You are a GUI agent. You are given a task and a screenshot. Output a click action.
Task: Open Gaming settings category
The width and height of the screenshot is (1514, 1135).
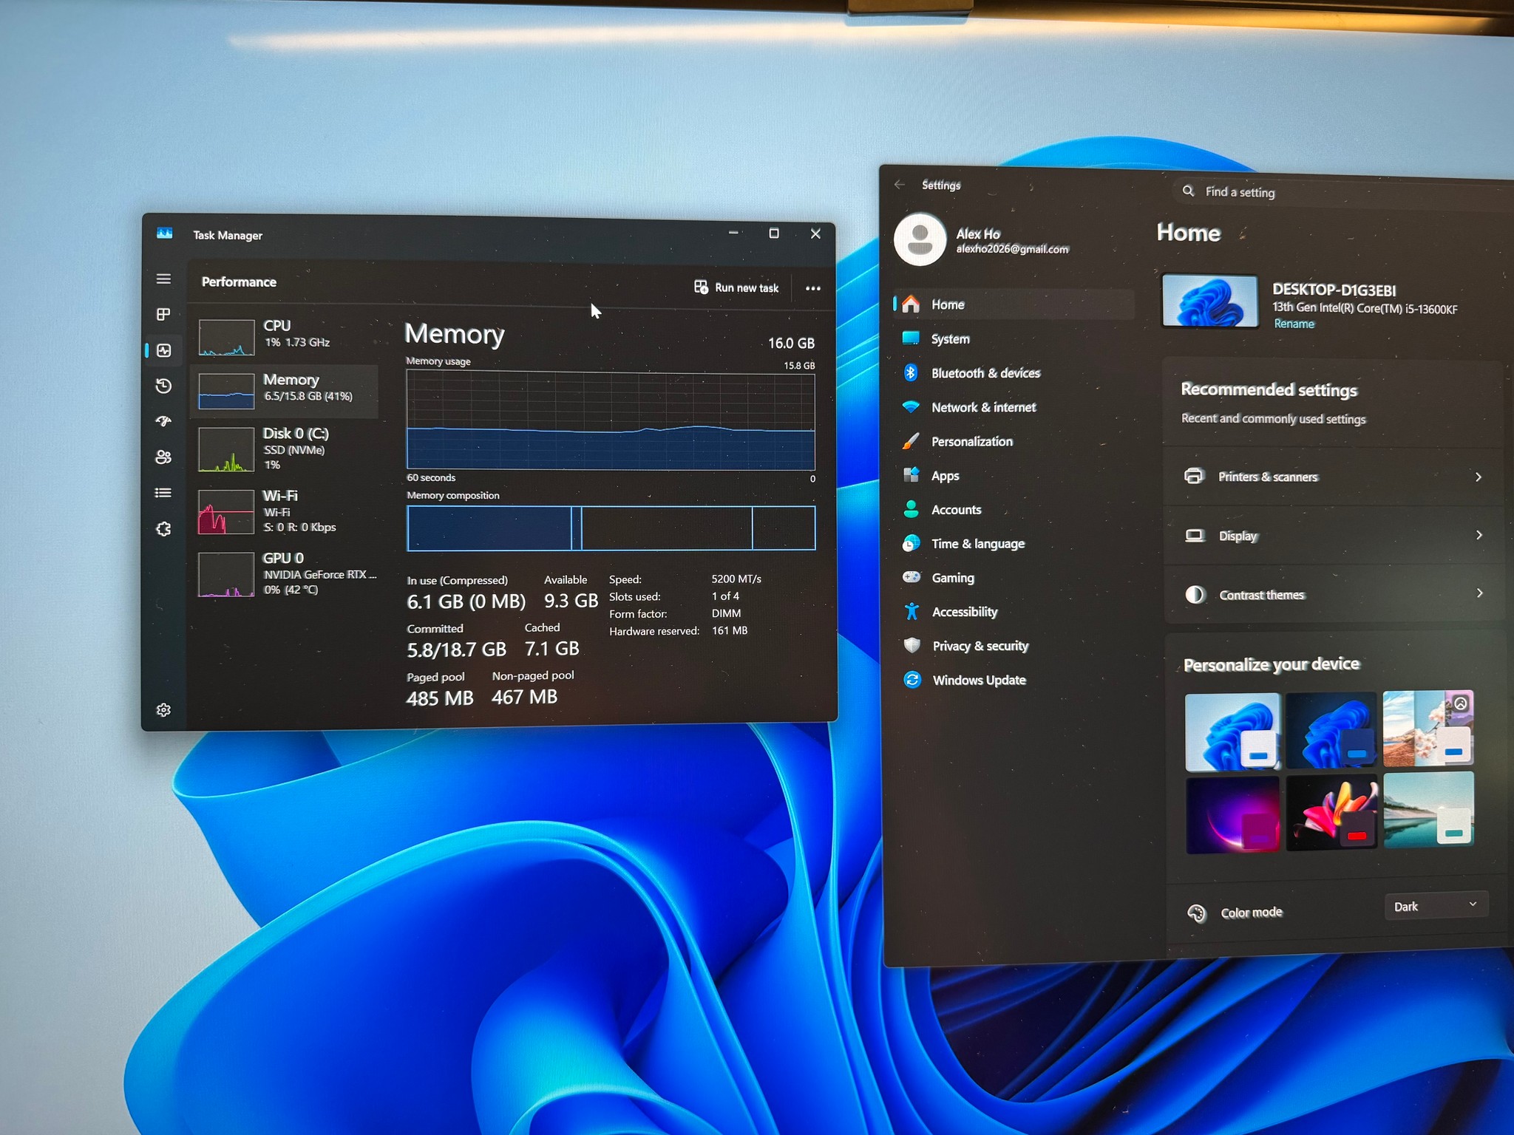click(x=1014, y=578)
